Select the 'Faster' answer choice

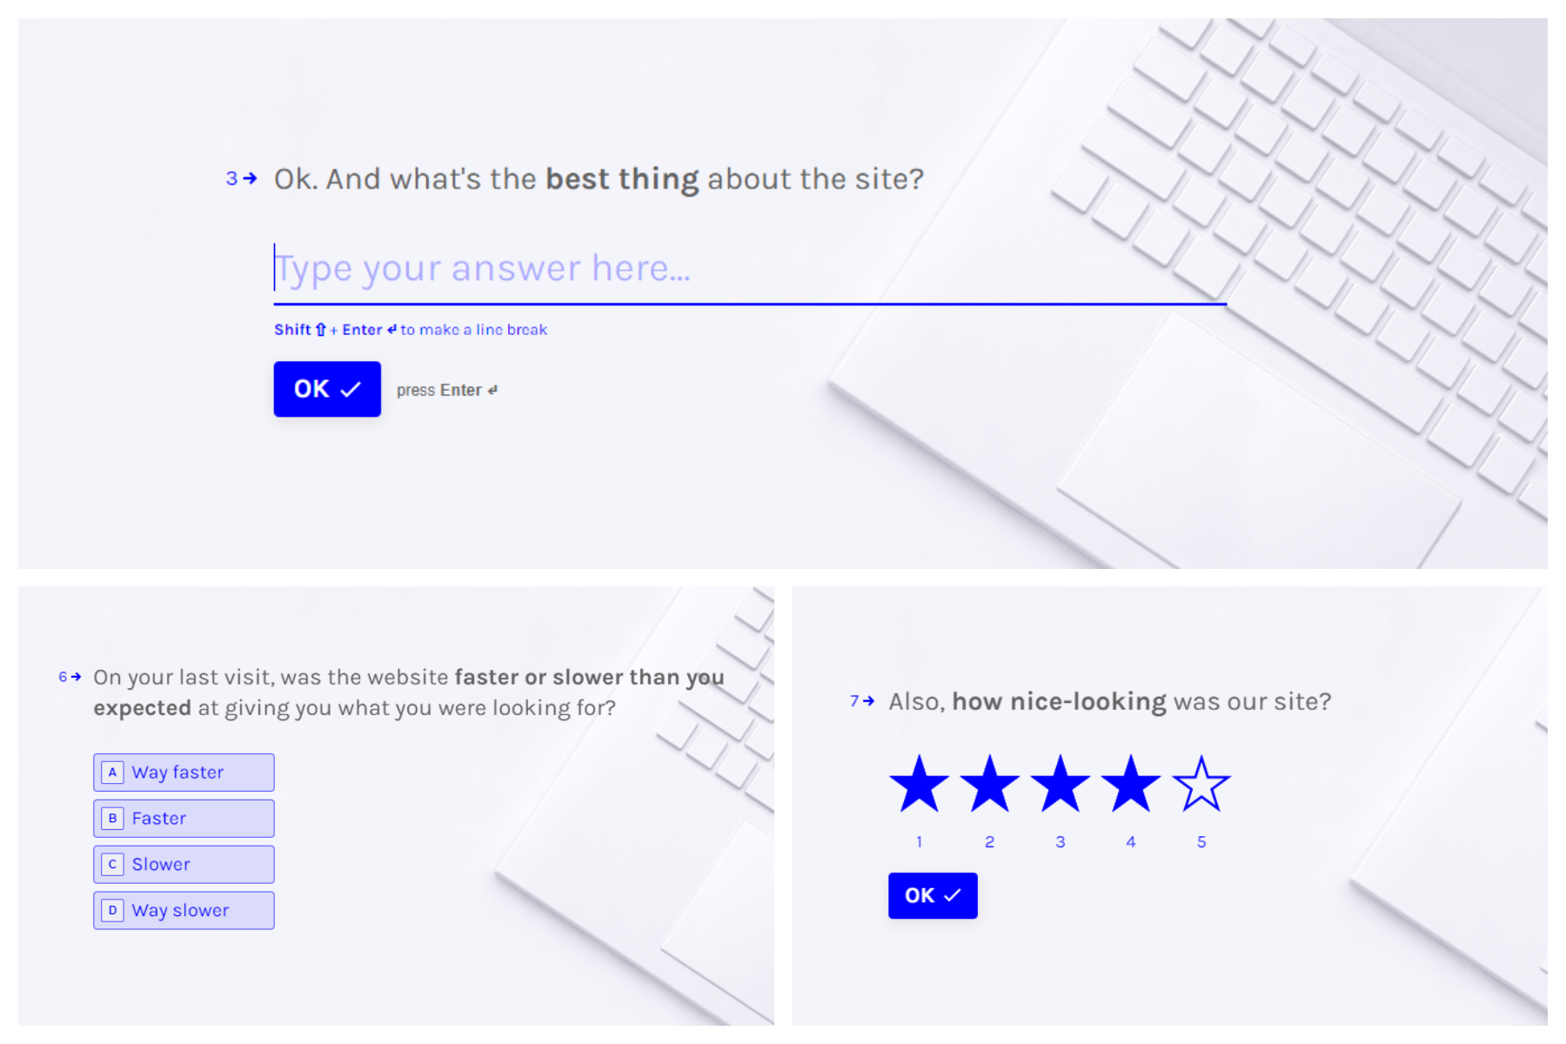[183, 818]
